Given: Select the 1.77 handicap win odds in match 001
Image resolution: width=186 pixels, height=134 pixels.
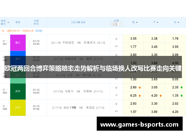Looking at the screenshot, I should click(133, 47).
